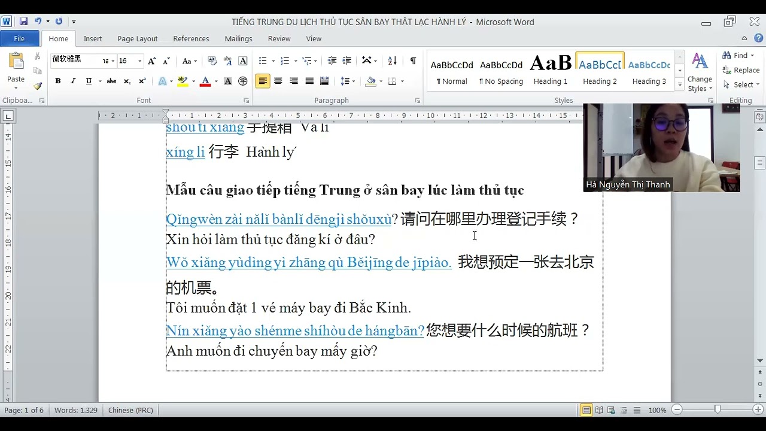Click the Sort A-Z icon
This screenshot has height=431, width=766.
point(393,61)
